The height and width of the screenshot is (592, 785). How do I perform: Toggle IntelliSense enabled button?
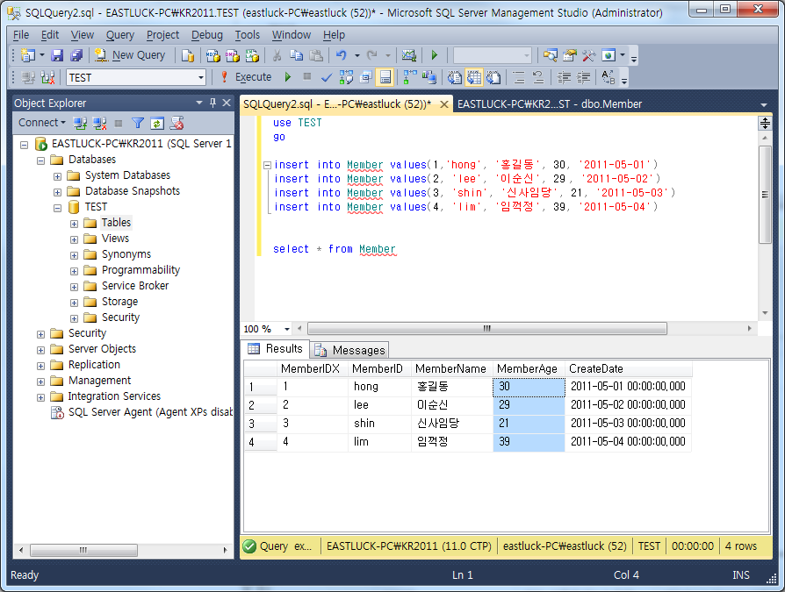[x=385, y=77]
